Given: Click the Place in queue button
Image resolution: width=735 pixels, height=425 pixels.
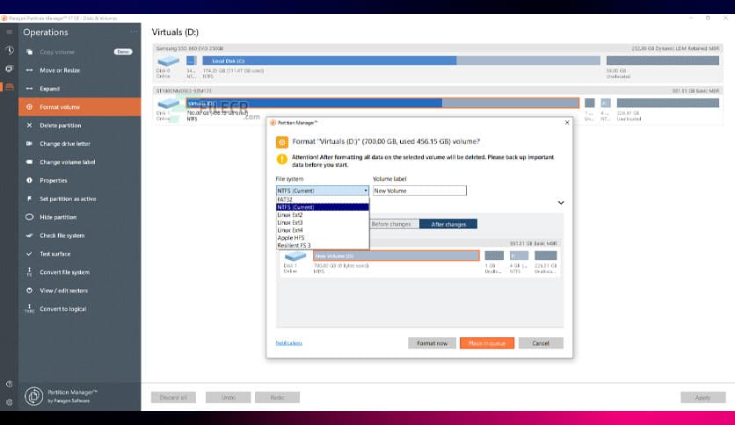Looking at the screenshot, I should [x=486, y=343].
